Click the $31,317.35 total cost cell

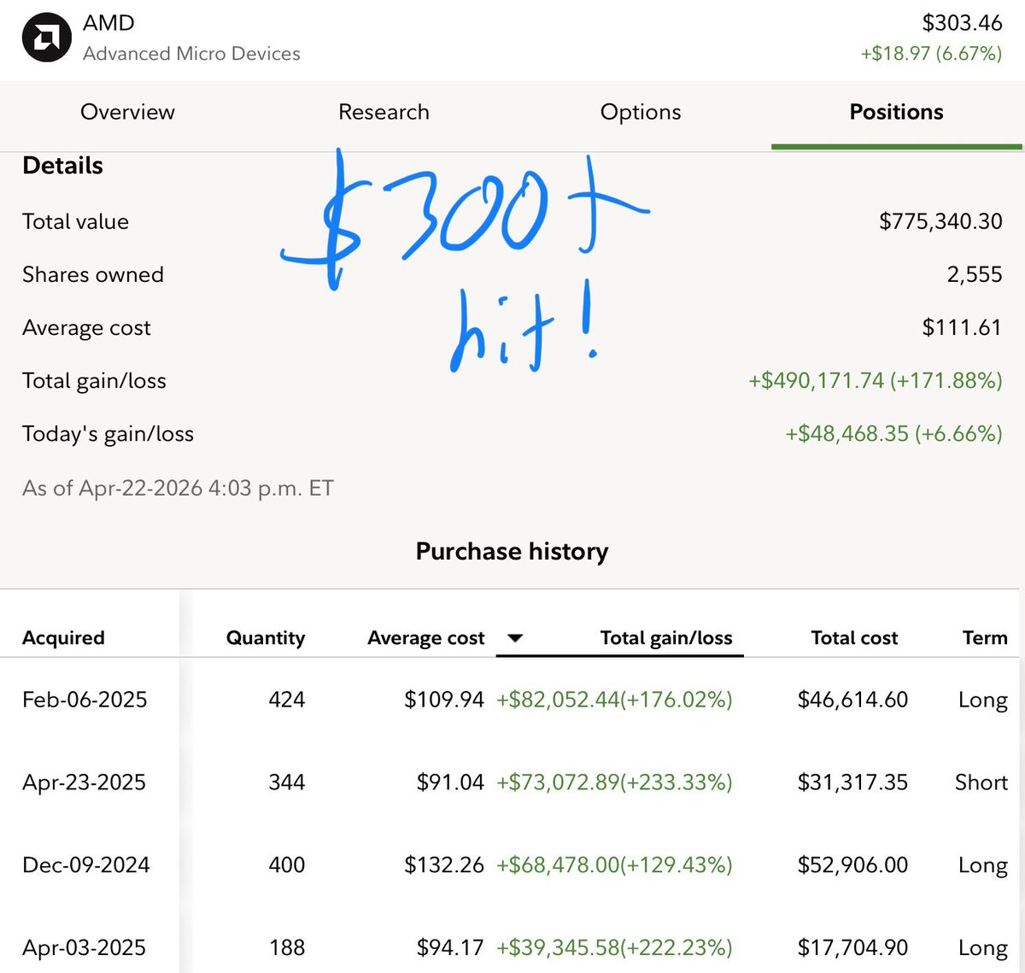(x=852, y=783)
